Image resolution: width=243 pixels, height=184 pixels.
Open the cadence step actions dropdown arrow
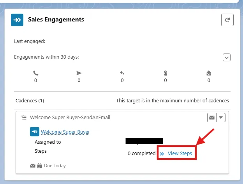tap(221, 117)
